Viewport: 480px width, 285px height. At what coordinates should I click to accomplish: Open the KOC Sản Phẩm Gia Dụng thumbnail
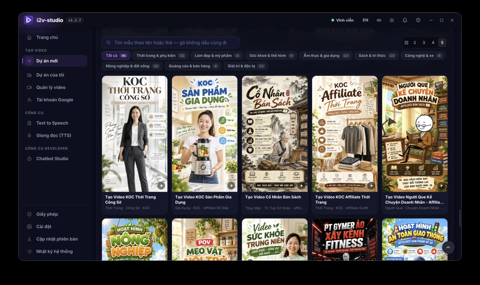[205, 134]
